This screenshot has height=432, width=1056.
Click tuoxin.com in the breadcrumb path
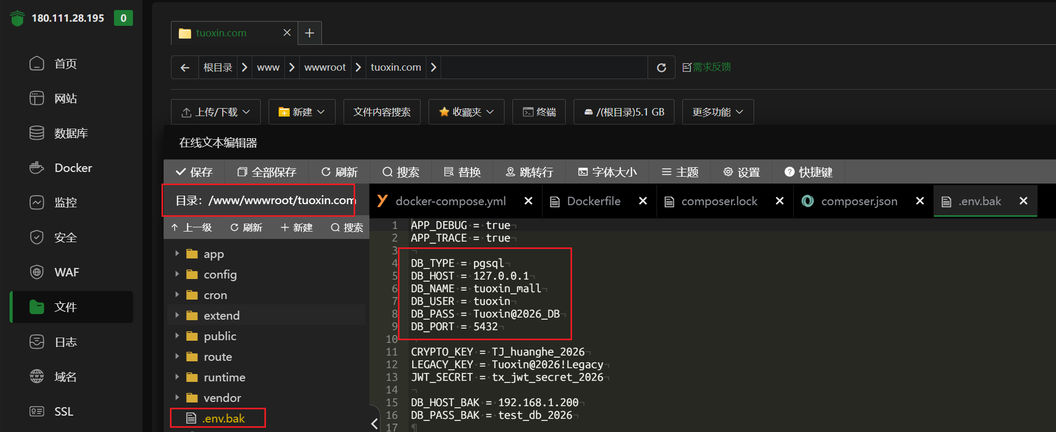tap(396, 68)
